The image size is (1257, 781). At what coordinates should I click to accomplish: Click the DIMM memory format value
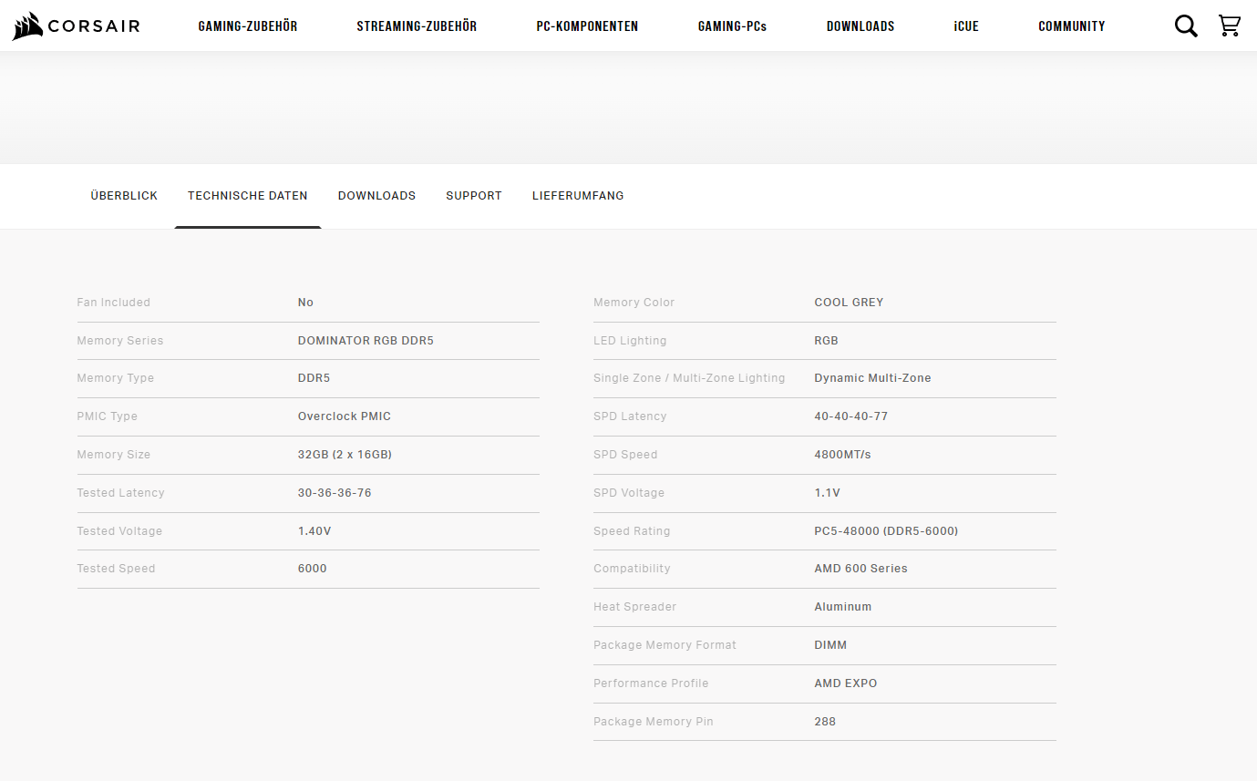[830, 645]
